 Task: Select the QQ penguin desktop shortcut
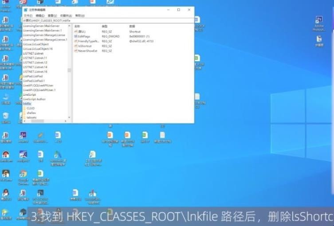tap(6, 195)
